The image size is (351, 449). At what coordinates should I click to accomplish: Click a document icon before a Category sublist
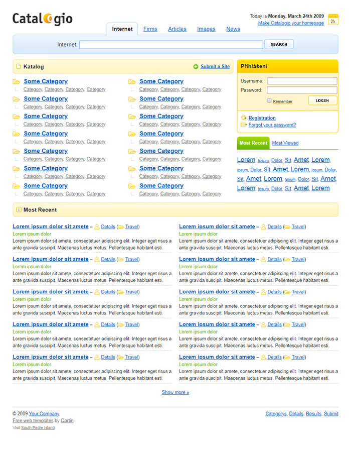(x=18, y=89)
